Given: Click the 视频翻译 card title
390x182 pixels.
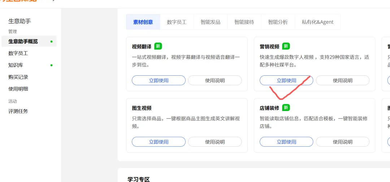Looking at the screenshot, I should 142,47.
